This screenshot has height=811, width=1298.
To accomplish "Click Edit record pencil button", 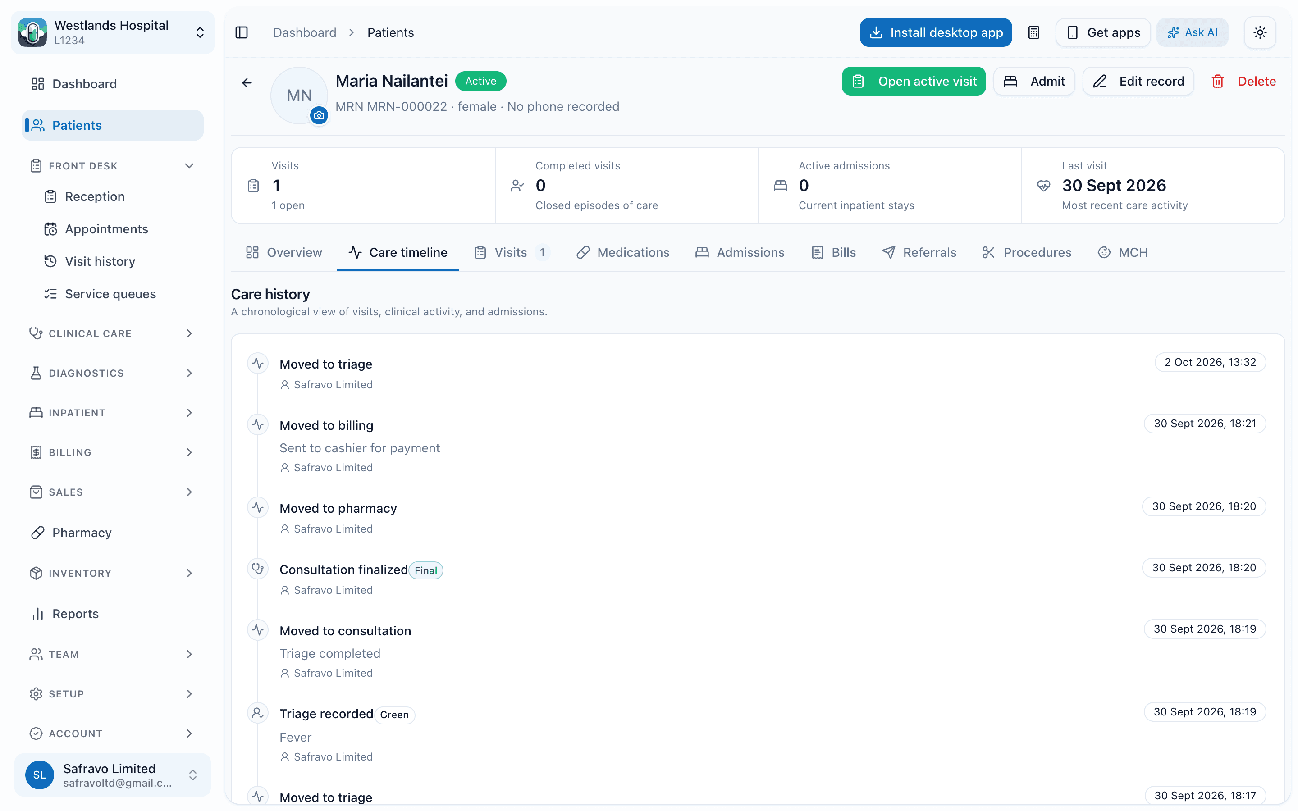I will tap(1138, 82).
